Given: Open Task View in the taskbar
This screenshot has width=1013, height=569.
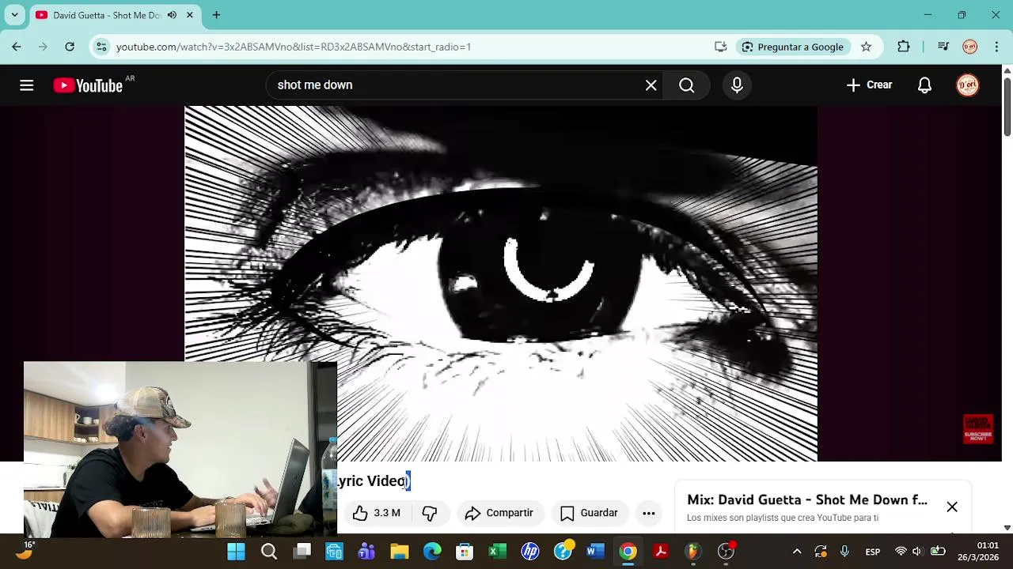Looking at the screenshot, I should tap(302, 552).
